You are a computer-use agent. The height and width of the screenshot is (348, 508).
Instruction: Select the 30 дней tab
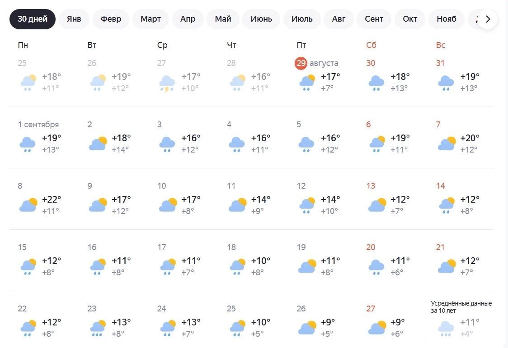pyautogui.click(x=33, y=19)
